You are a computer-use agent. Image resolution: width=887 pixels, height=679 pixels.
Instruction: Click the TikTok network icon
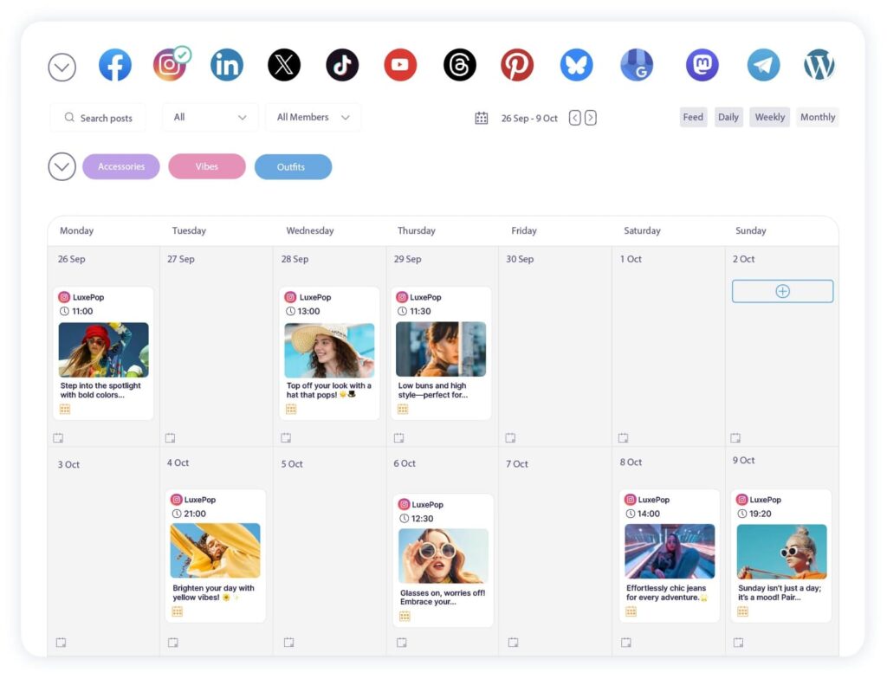pos(342,65)
